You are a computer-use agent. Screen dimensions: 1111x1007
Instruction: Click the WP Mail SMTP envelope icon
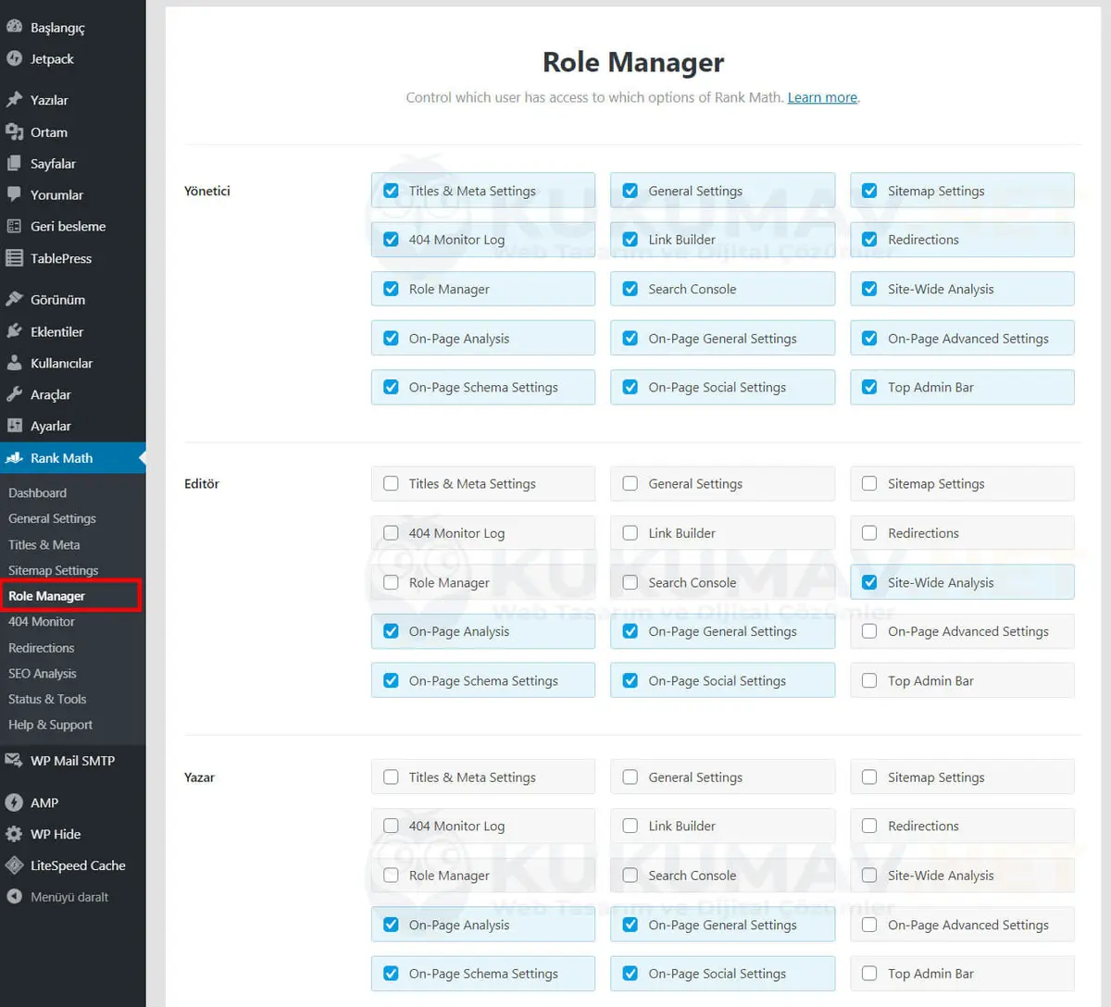click(x=14, y=761)
